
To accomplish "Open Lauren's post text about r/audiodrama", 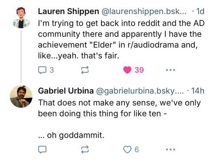I will 121,40.
